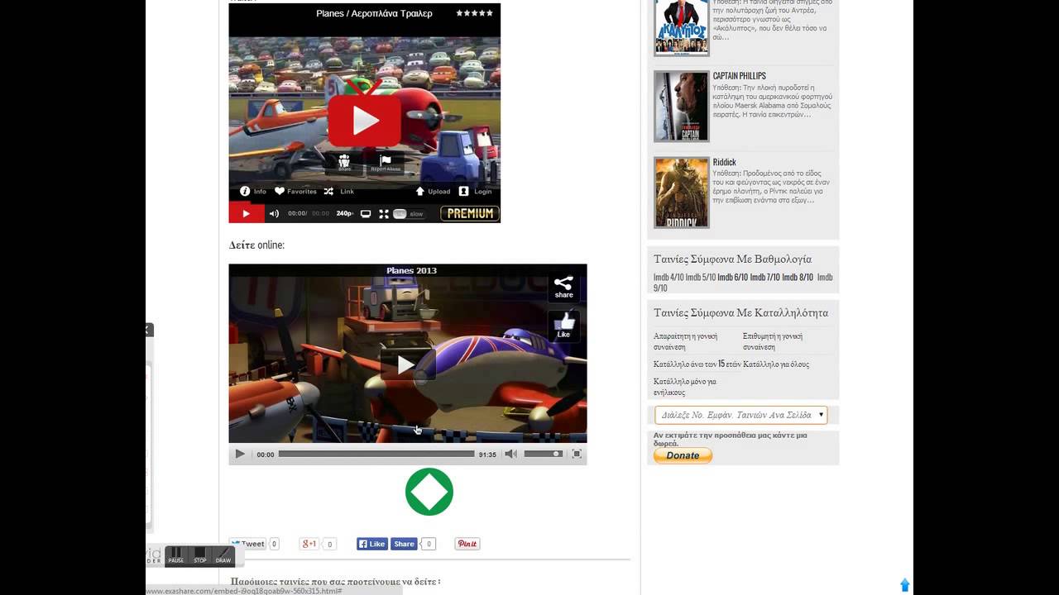Open the Info icon in trailer player
The image size is (1059, 595).
[245, 191]
